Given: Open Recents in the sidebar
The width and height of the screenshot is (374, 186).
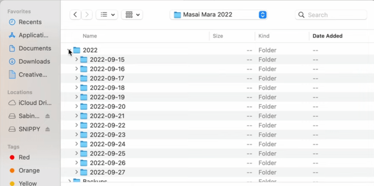Looking at the screenshot, I should tap(29, 22).
